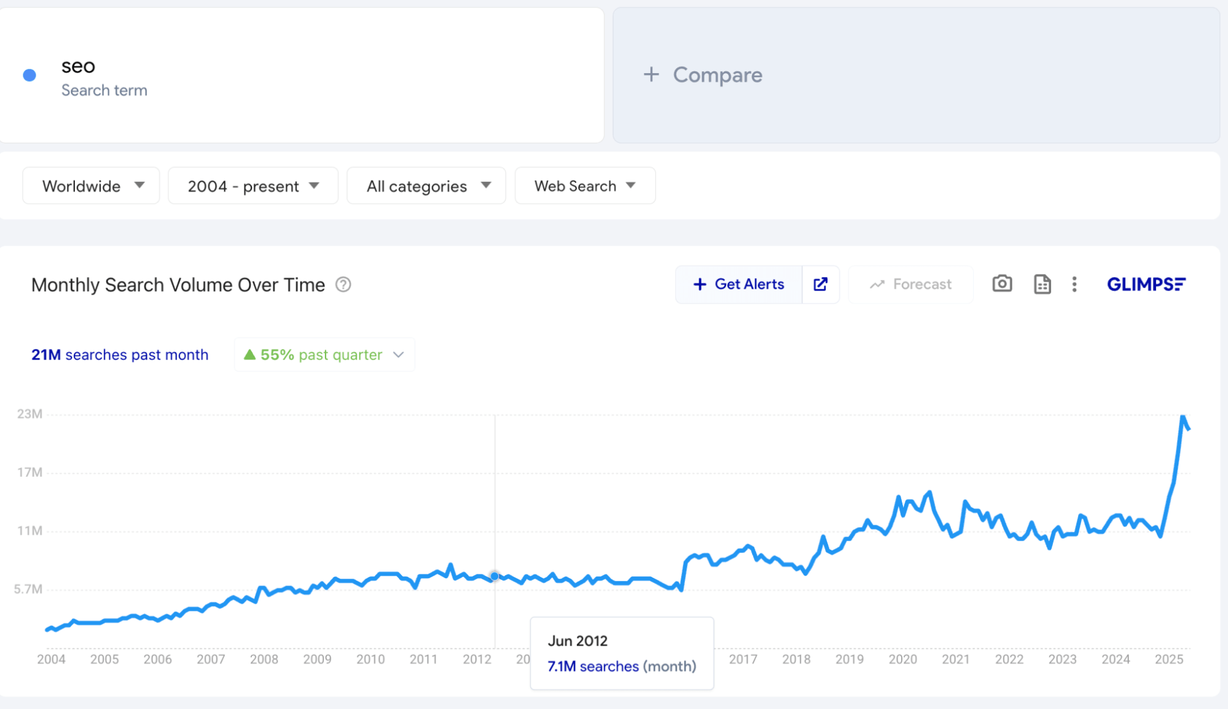
Task: Click the 2025 peak on the chart line
Action: pyautogui.click(x=1183, y=417)
